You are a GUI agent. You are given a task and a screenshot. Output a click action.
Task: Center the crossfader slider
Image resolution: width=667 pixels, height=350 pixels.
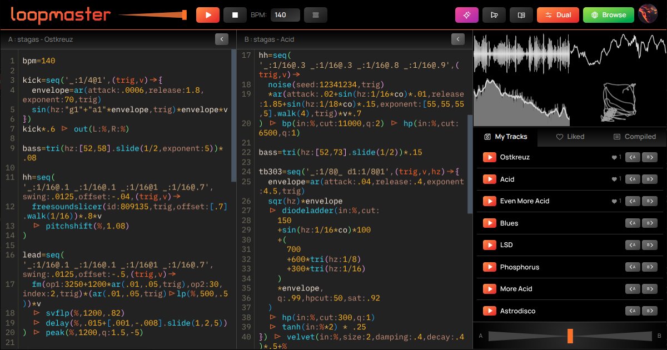pos(569,336)
